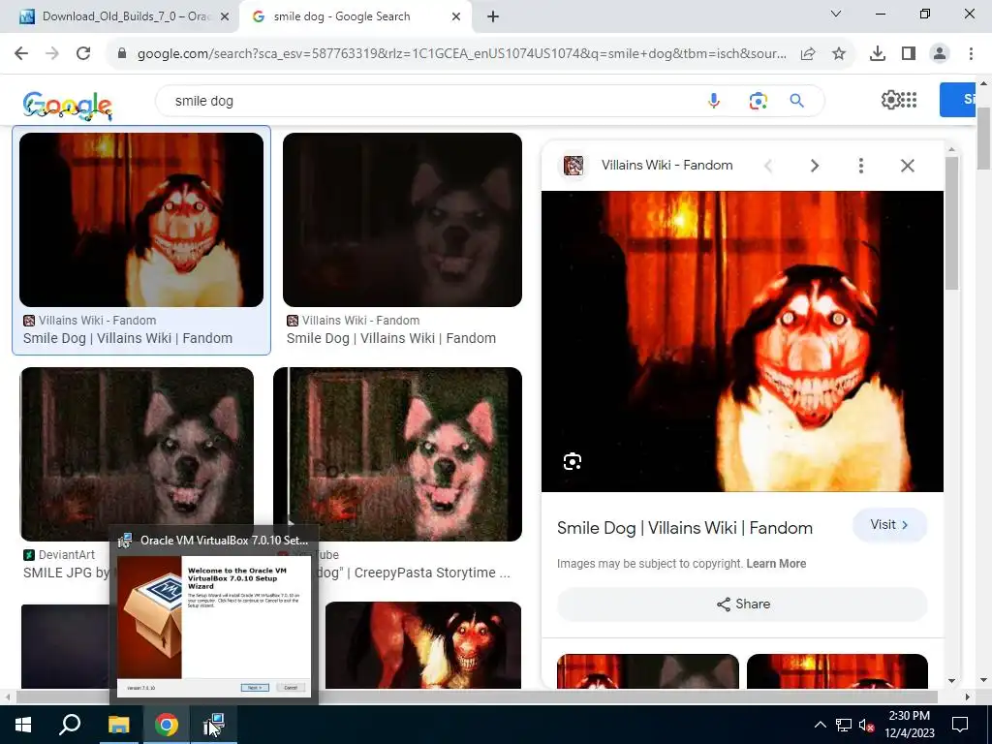Switch to Chrome on the taskbar
This screenshot has width=992, height=744.
tap(167, 725)
